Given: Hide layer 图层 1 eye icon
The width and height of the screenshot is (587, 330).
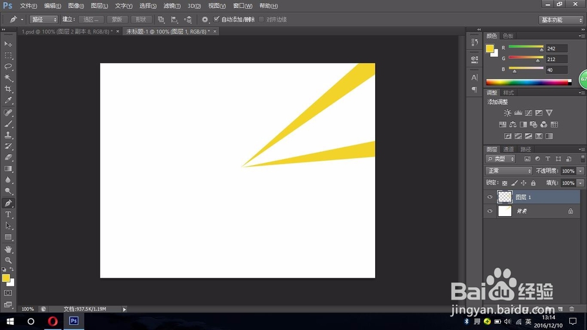Looking at the screenshot, I should (490, 197).
